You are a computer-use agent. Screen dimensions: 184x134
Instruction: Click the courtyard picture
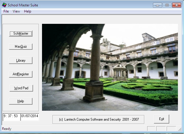pyautogui.click(x=110, y=67)
